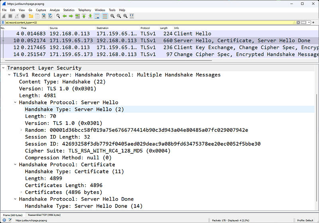This screenshot has width=319, height=223.
Task: Open the File menu
Action: (x=4, y=10)
